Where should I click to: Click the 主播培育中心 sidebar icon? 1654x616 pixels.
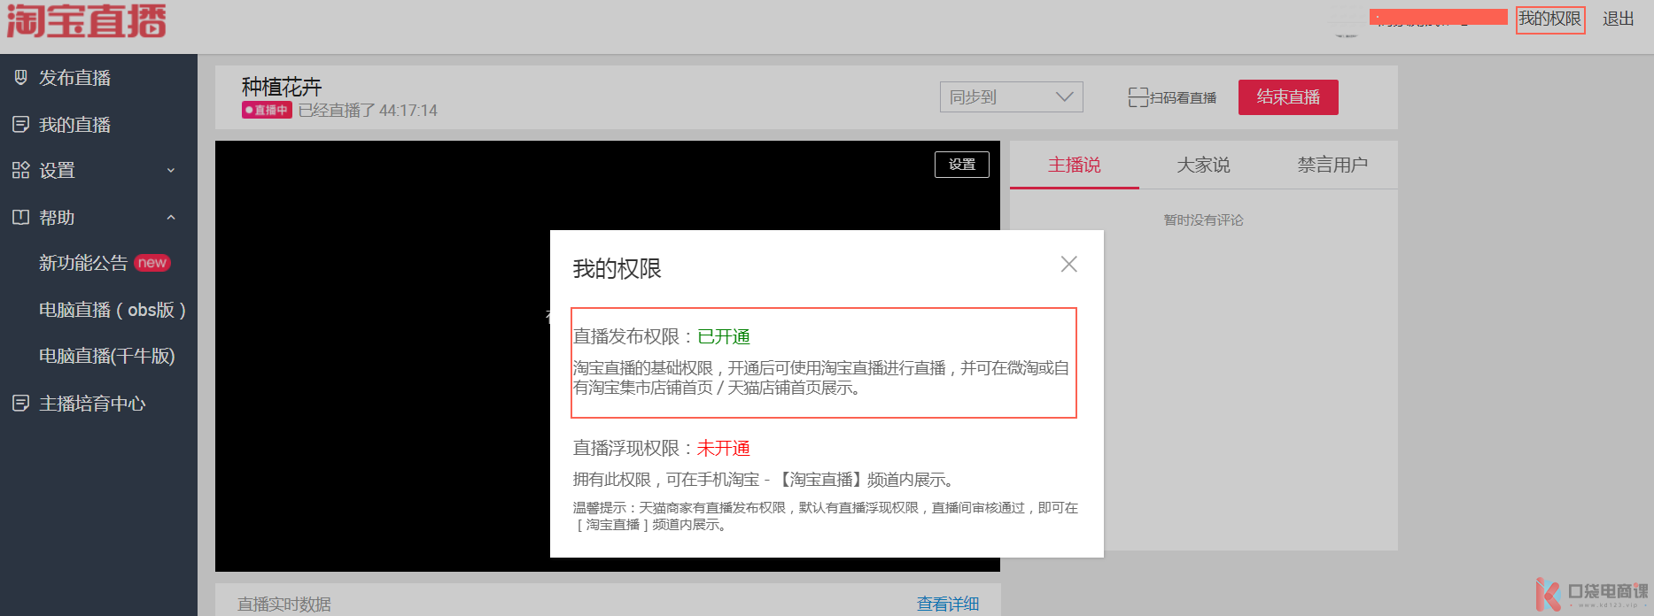[20, 404]
